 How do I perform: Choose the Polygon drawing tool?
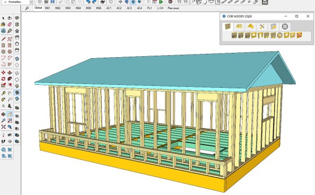tap(9, 51)
